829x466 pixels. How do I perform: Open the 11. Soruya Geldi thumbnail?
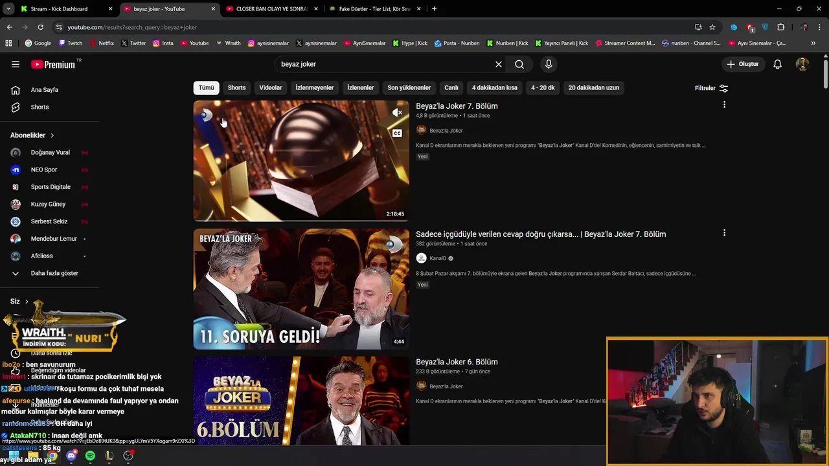301,289
